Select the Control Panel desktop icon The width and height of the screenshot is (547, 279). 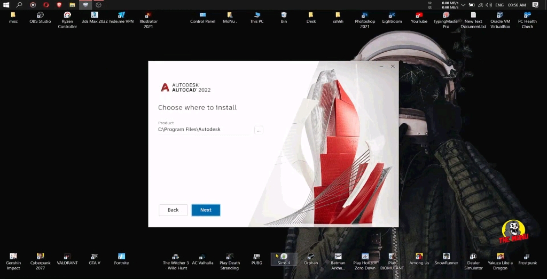(202, 18)
